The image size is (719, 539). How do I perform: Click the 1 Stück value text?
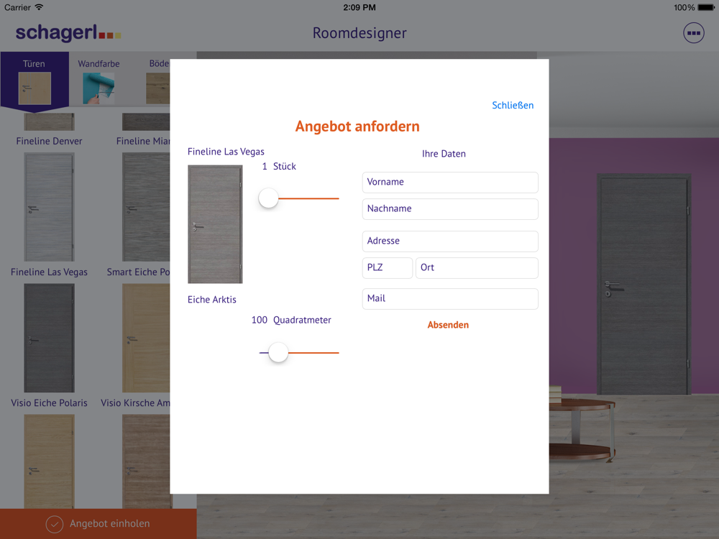(279, 167)
